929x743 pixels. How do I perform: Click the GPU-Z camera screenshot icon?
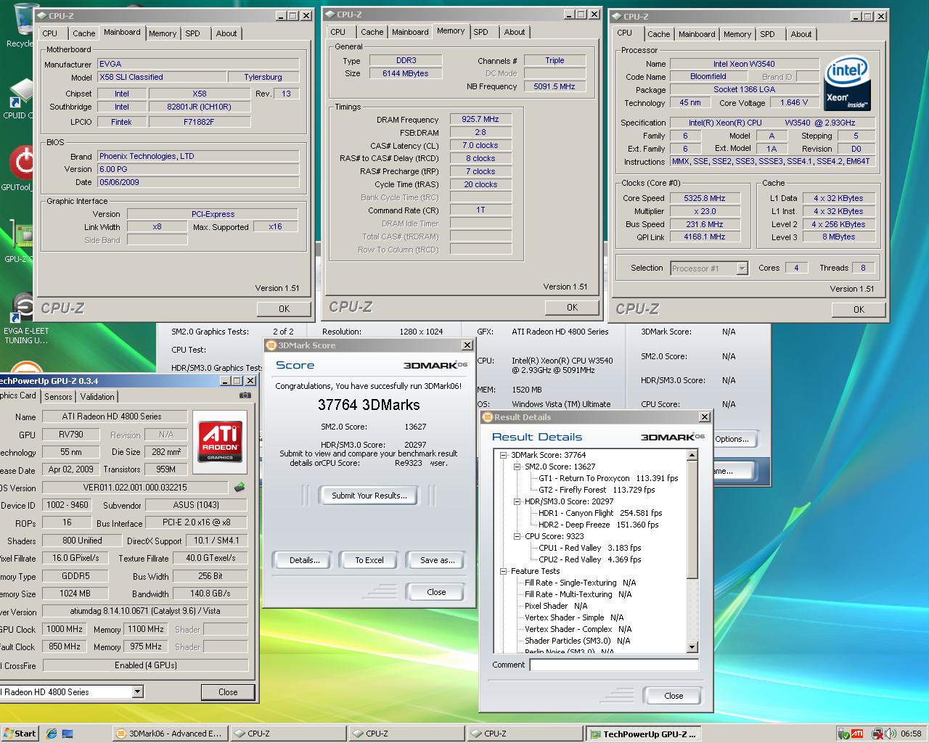[x=245, y=395]
